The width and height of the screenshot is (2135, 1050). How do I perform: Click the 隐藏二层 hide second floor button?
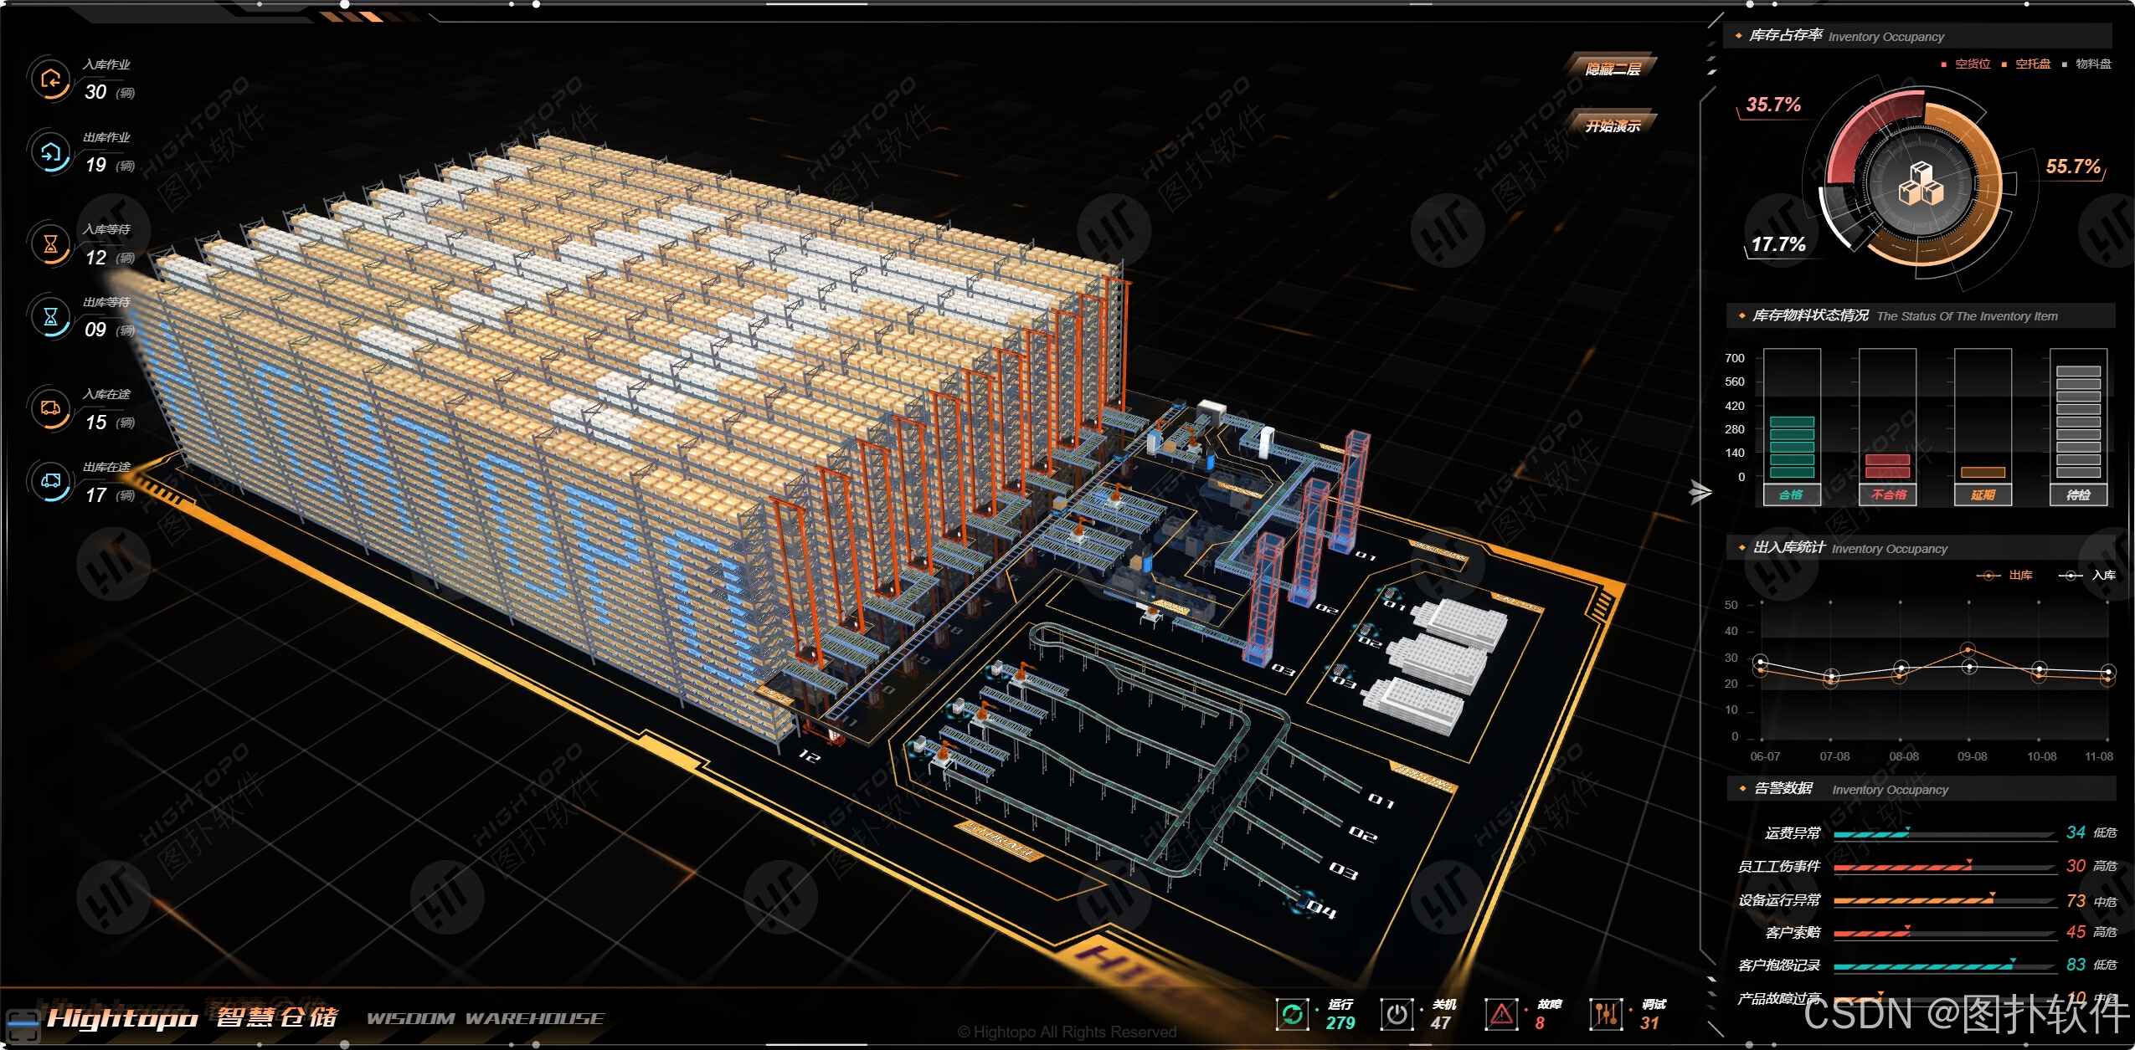1613,69
